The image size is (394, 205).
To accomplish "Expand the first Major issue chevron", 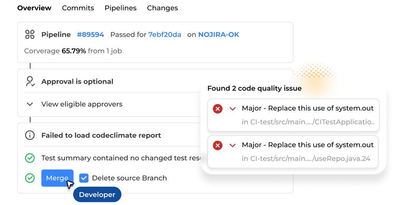I will tap(232, 109).
